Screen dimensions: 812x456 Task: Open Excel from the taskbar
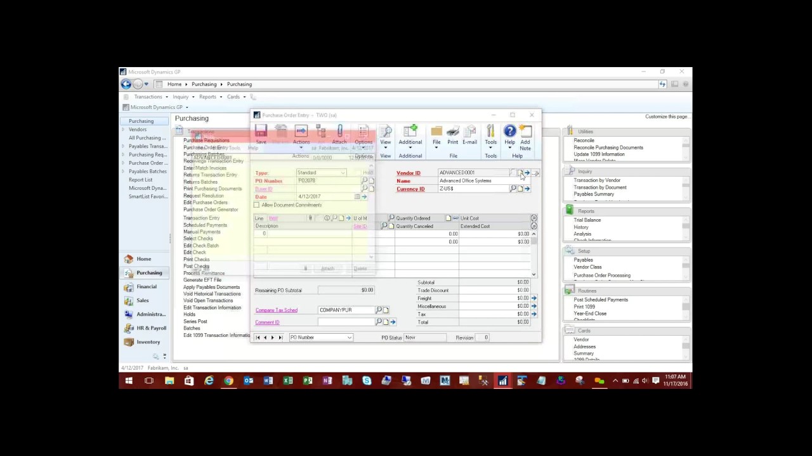click(x=288, y=381)
